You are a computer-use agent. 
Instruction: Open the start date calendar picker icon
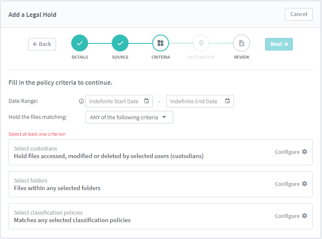coord(146,101)
